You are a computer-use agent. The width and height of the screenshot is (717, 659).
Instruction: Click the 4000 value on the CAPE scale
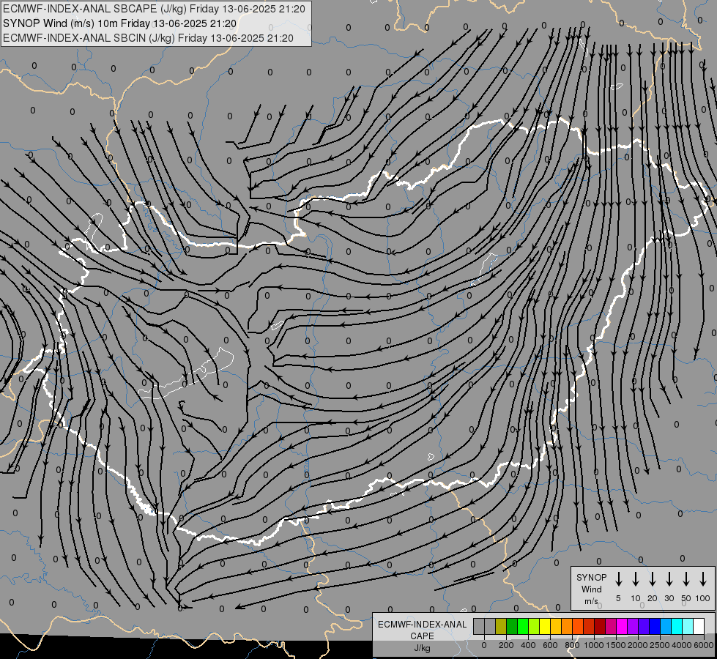coord(682,645)
